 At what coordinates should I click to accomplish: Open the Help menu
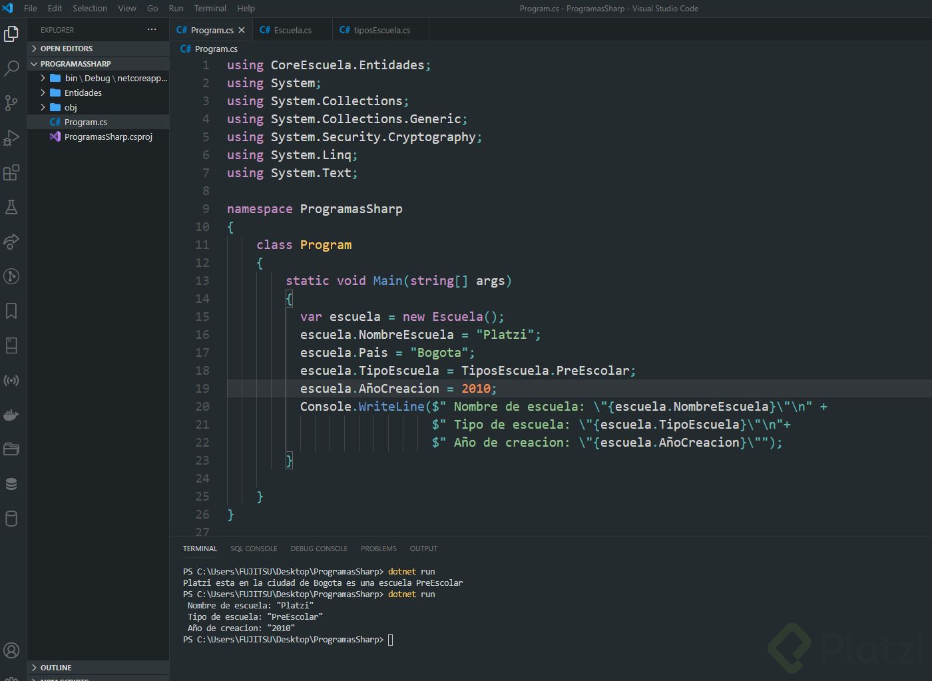click(246, 8)
